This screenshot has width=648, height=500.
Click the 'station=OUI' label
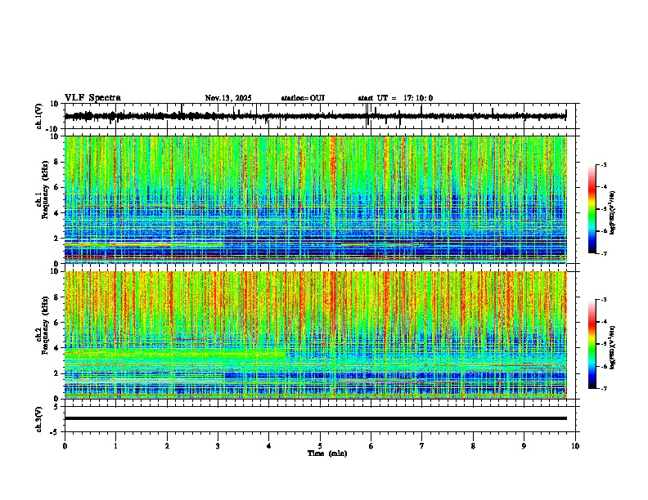[303, 98]
